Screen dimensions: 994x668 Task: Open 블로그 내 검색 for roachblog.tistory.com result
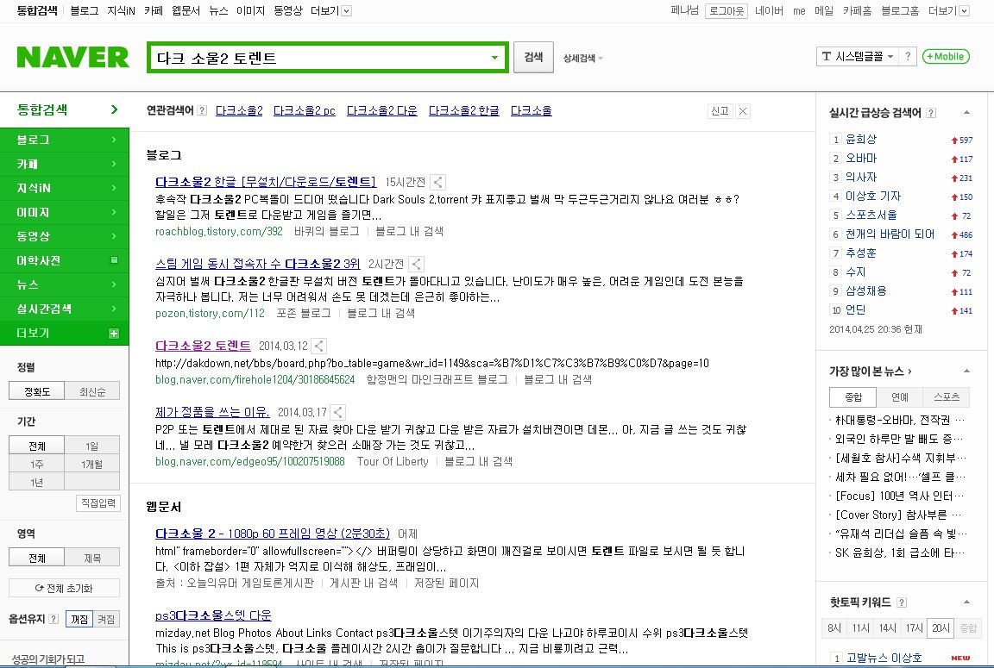tap(410, 232)
